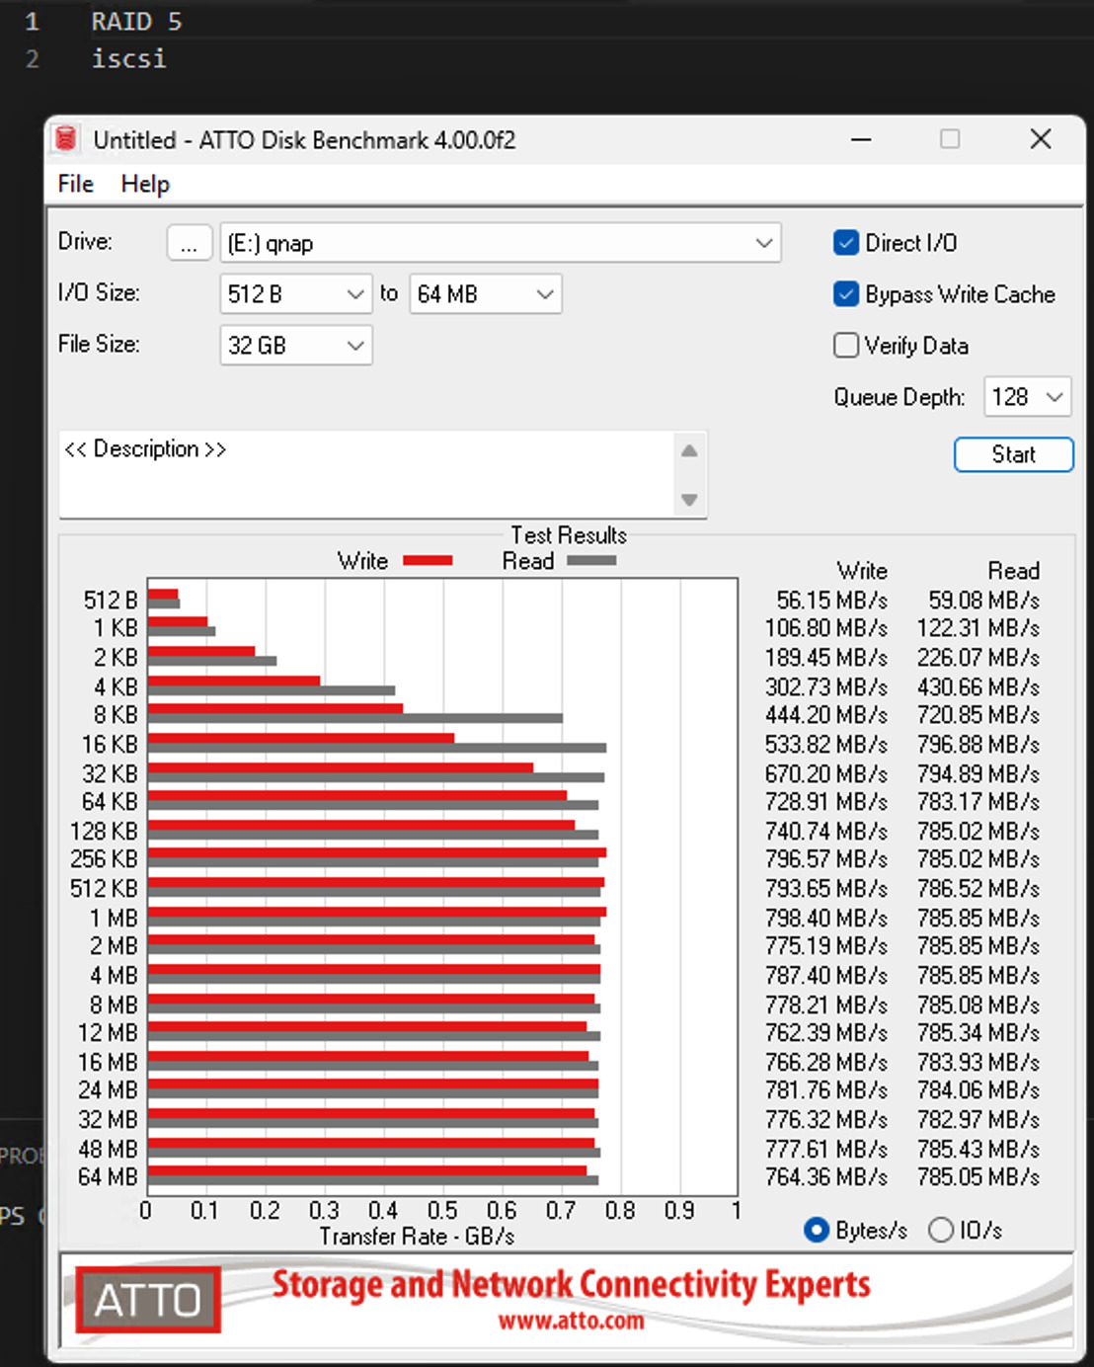Click the Storage and Network Connectivity Experts banner
1094x1367 pixels.
coord(572,1285)
